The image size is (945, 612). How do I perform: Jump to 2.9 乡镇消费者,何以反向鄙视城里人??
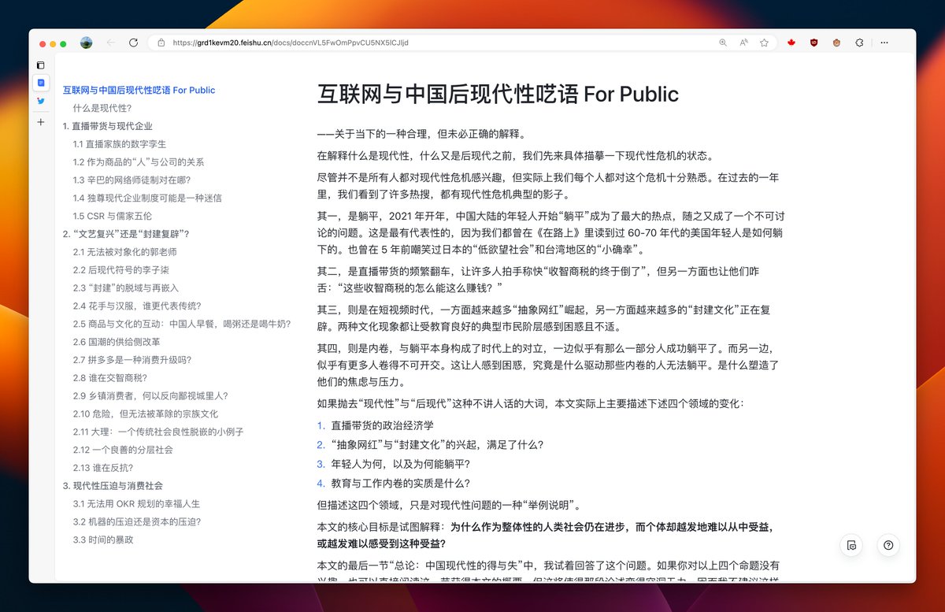pos(150,395)
